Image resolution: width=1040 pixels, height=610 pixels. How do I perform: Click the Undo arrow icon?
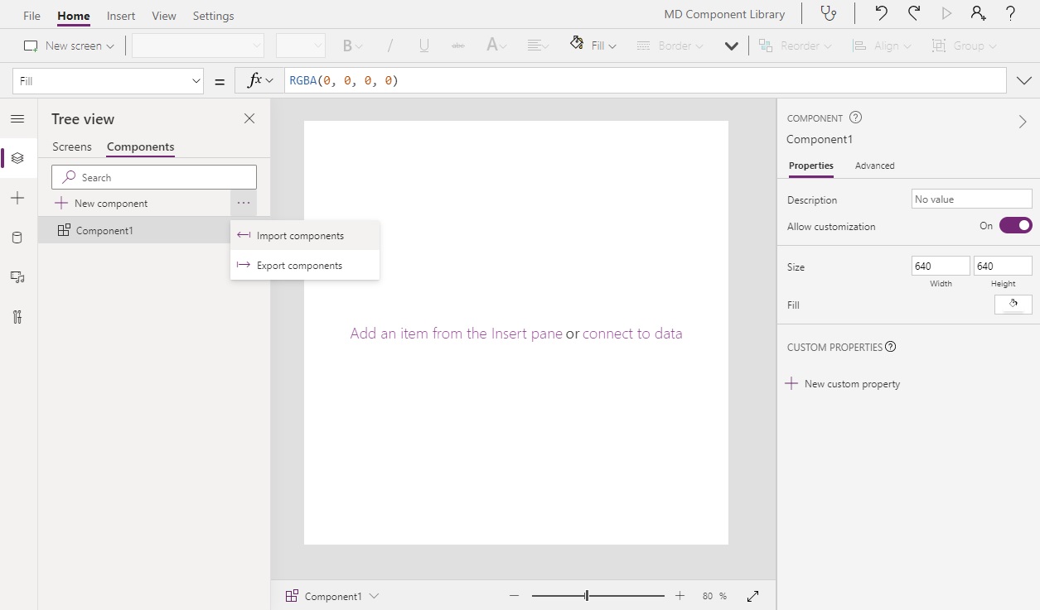881,13
